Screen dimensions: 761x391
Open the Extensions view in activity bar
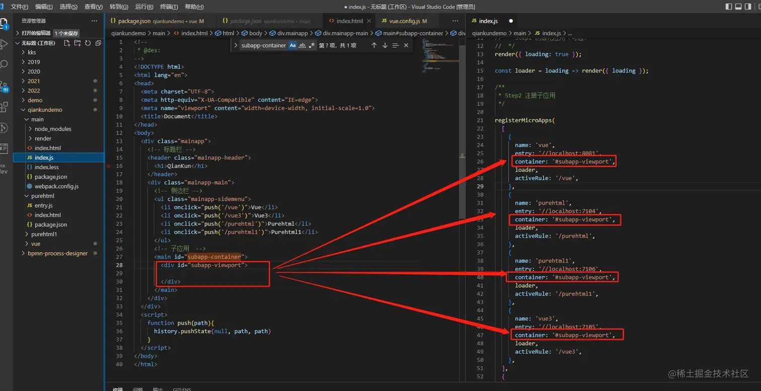[4, 107]
